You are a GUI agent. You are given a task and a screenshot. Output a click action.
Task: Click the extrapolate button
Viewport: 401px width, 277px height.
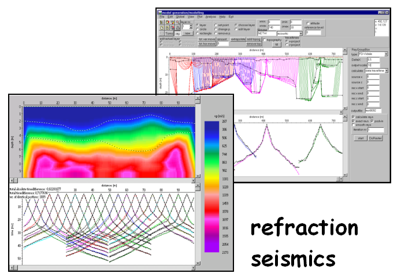(237, 39)
